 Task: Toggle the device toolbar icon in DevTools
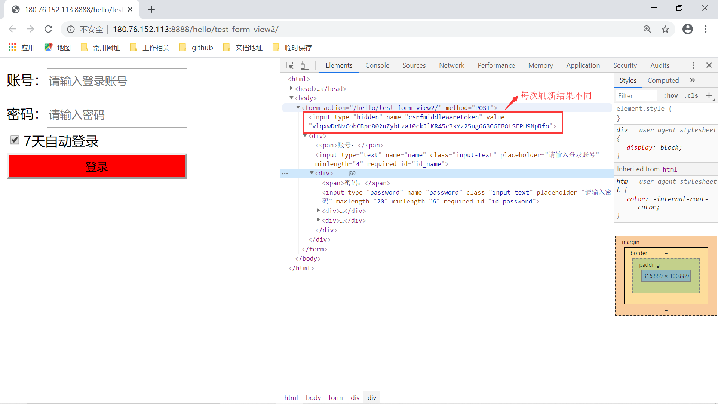(x=305, y=65)
